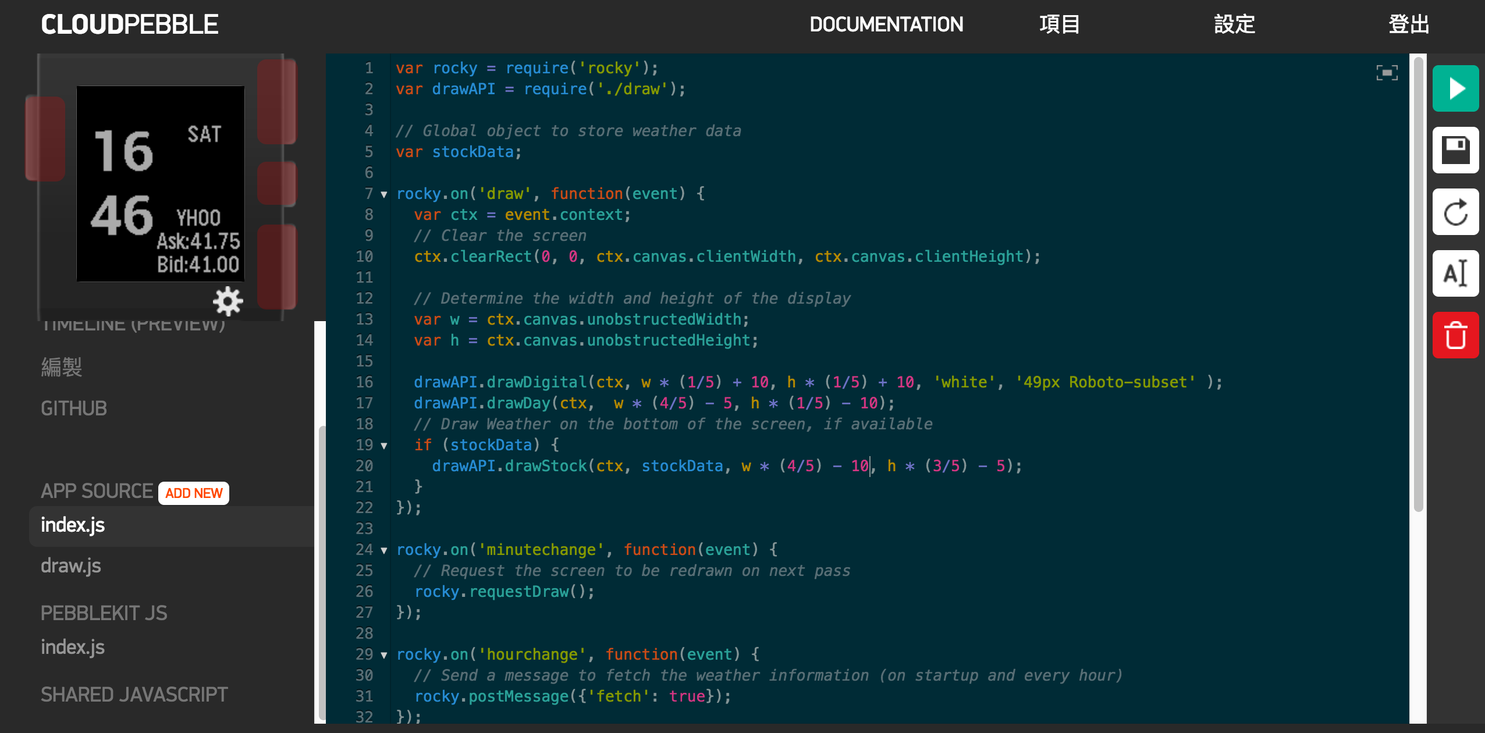Open emulator settings gear icon

[228, 301]
